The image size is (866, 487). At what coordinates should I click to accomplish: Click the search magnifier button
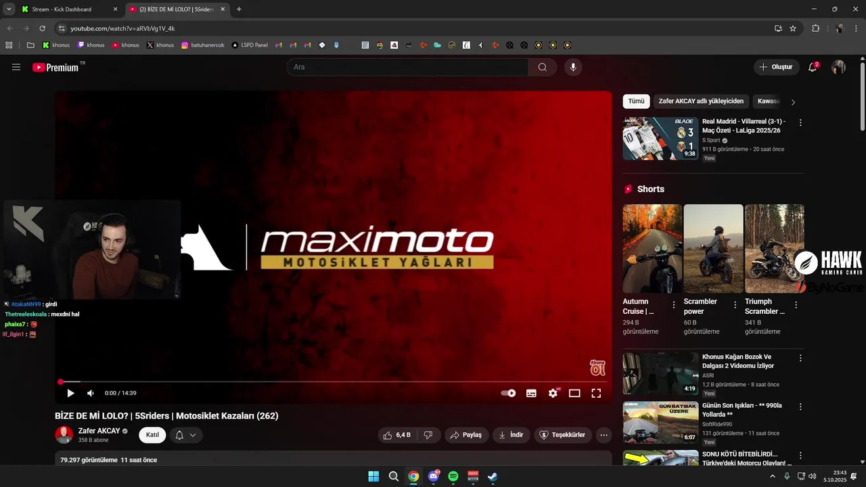click(543, 67)
